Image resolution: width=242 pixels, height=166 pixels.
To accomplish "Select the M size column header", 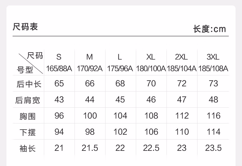I will (89, 57).
